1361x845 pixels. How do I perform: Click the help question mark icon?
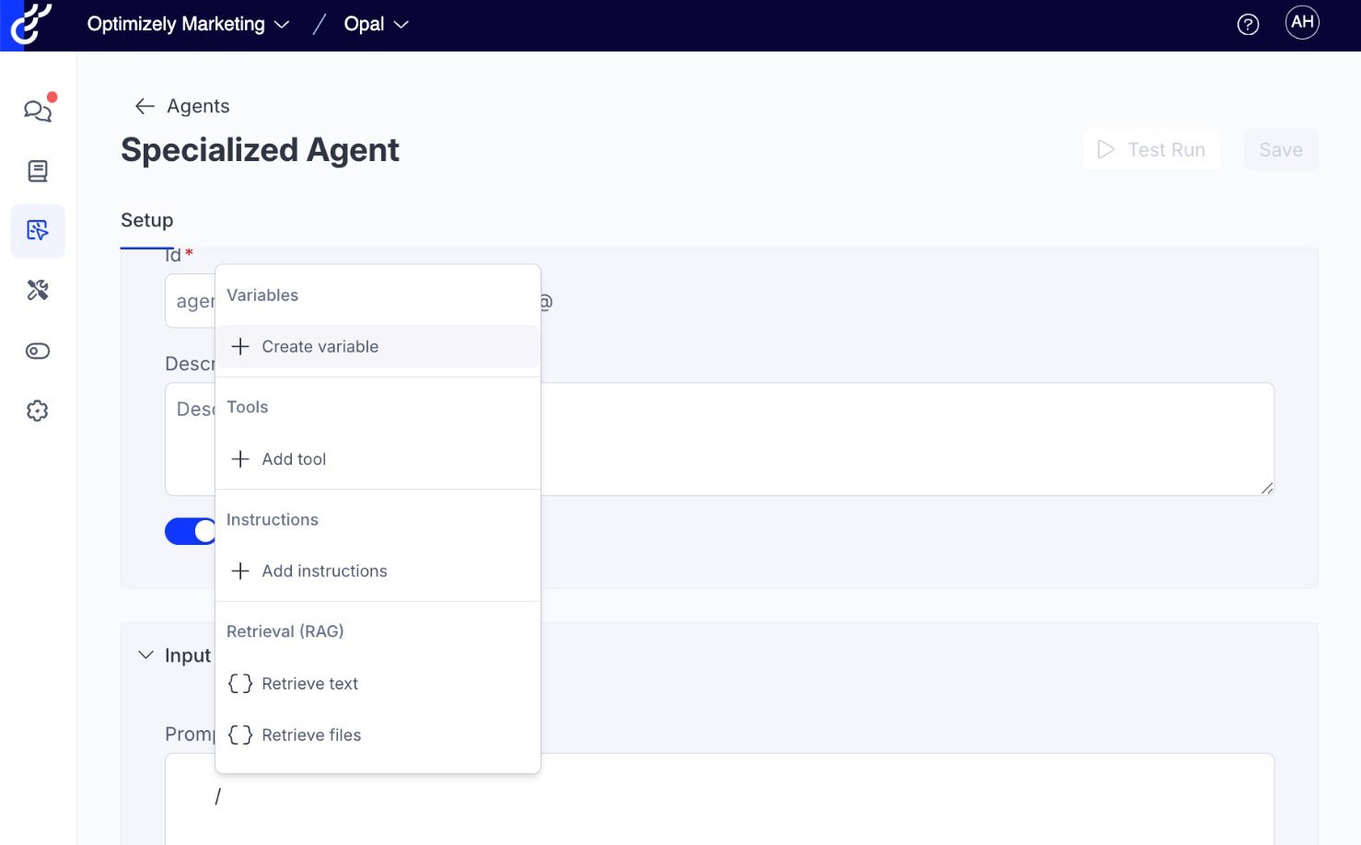(1248, 25)
